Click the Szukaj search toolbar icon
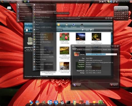This screenshot has height=106, width=132. (x=82, y=25)
